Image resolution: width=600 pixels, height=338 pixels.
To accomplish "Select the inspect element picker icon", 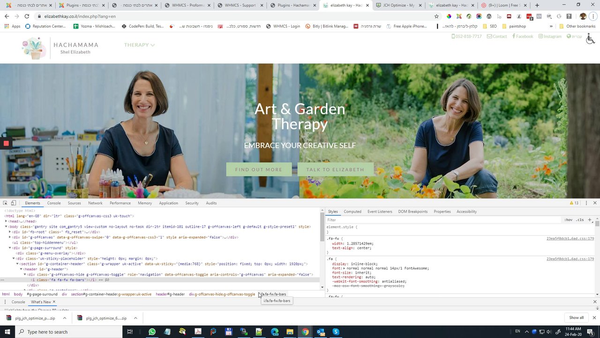I will pyautogui.click(x=5, y=203).
